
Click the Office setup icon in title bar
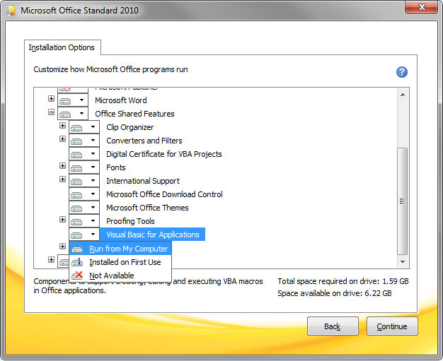[11, 11]
